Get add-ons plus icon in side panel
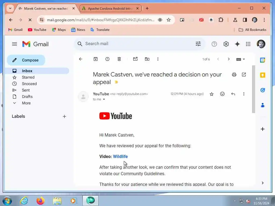275x206 pixels. tap(262, 129)
